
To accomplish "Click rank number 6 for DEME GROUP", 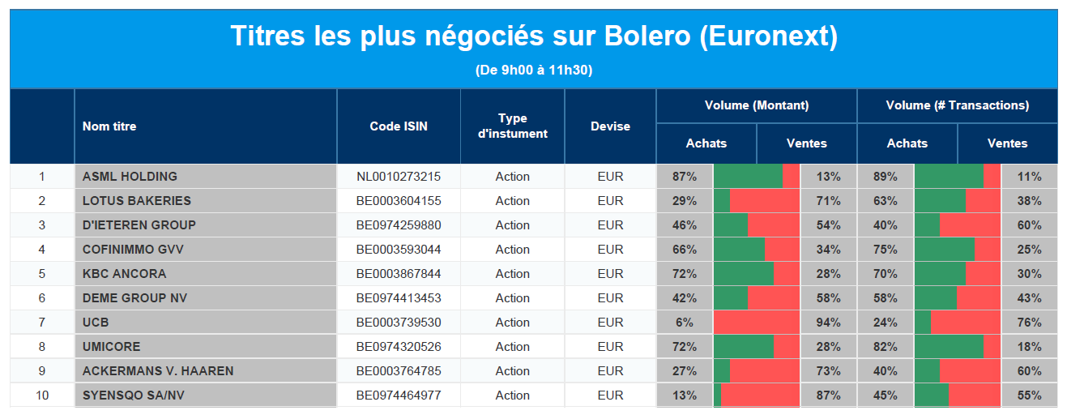I will pyautogui.click(x=42, y=298).
